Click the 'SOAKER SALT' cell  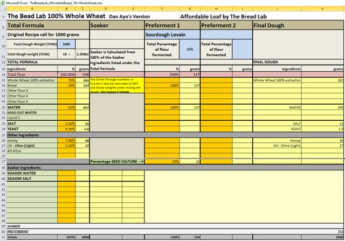[x=32, y=178]
